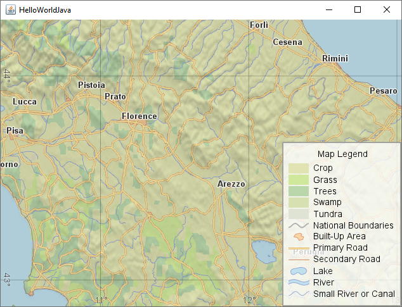Click the Tundra color swatch in the legend
The height and width of the screenshot is (307, 402).
[x=298, y=214]
